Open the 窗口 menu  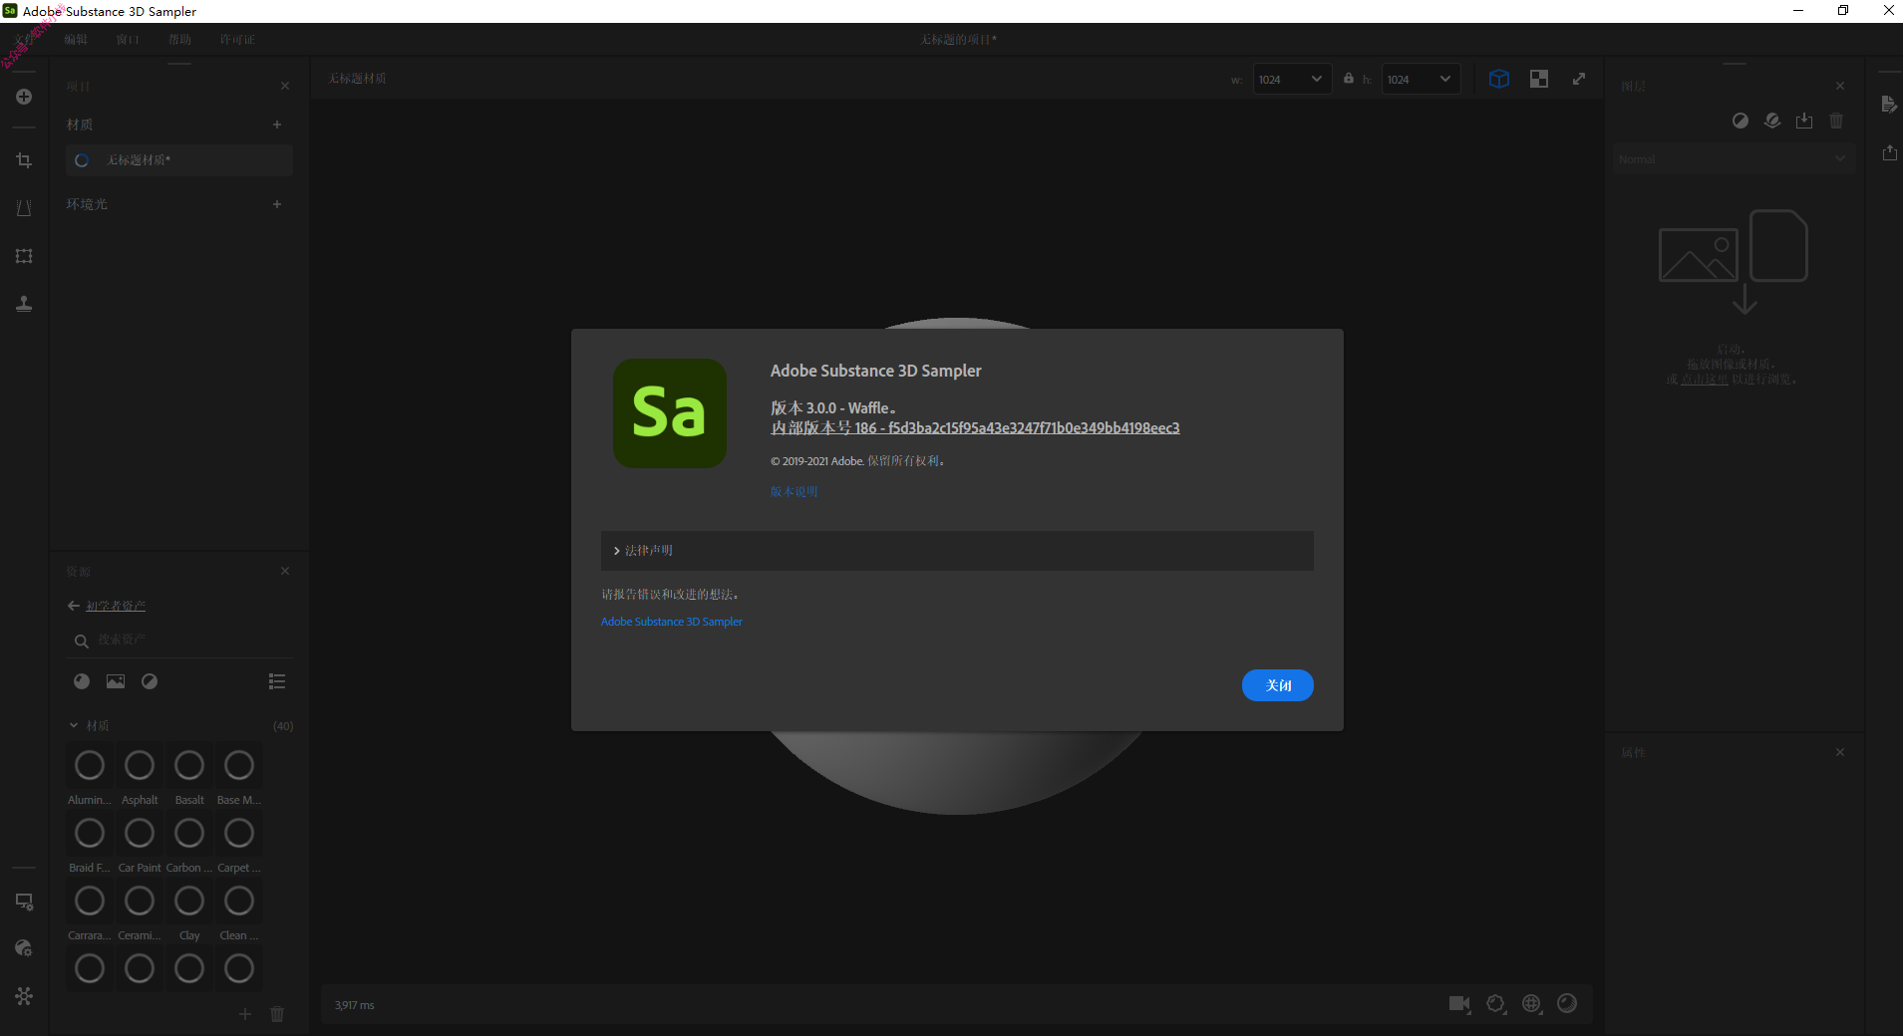point(128,40)
